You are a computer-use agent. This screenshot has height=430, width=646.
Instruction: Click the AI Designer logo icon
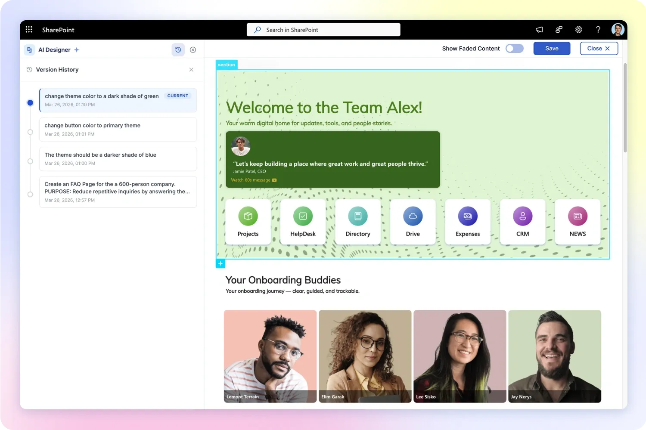29,50
